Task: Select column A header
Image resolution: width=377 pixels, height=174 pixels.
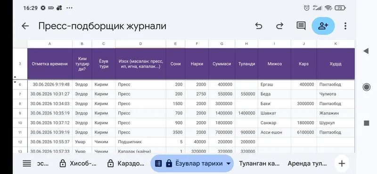Action: point(50,44)
